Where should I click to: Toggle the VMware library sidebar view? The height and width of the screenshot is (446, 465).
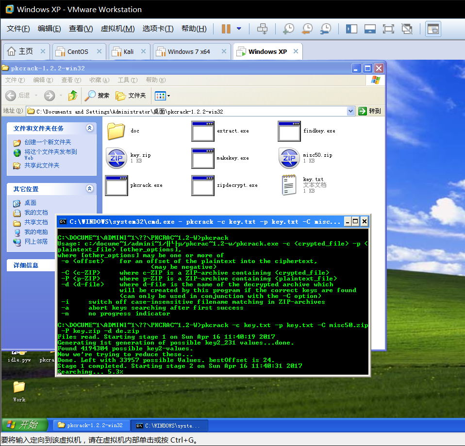(x=351, y=29)
